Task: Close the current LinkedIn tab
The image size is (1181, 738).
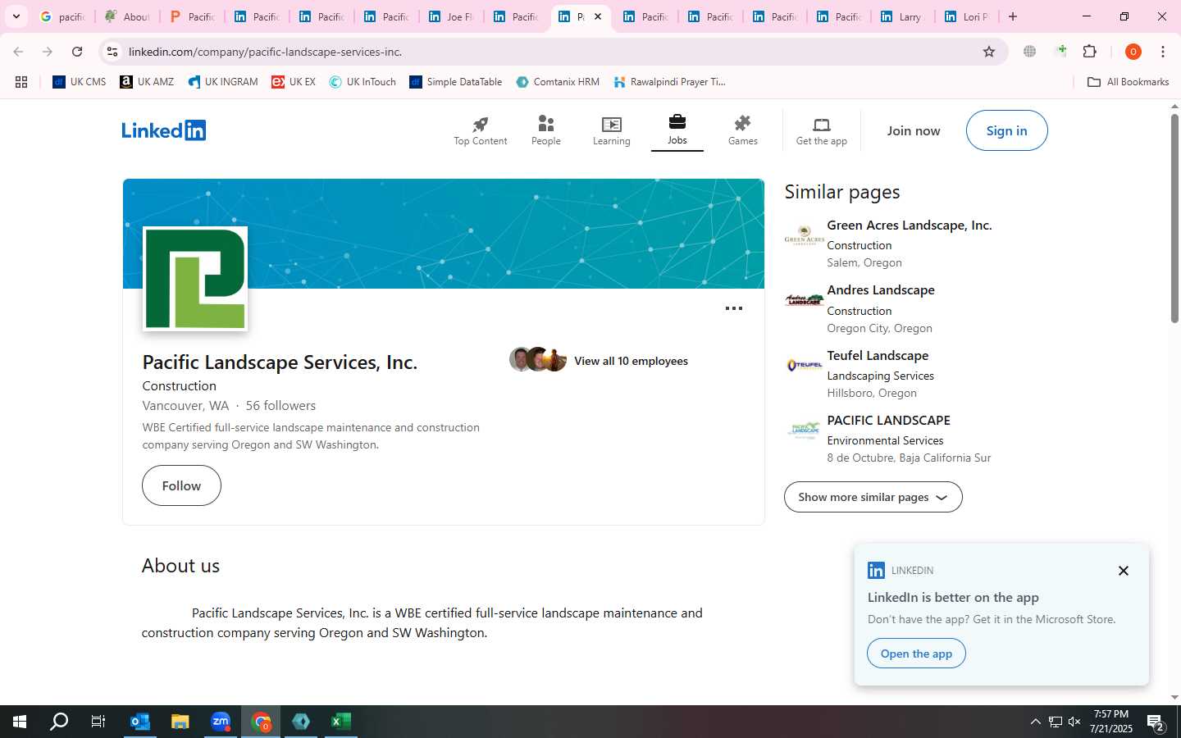Action: (598, 16)
